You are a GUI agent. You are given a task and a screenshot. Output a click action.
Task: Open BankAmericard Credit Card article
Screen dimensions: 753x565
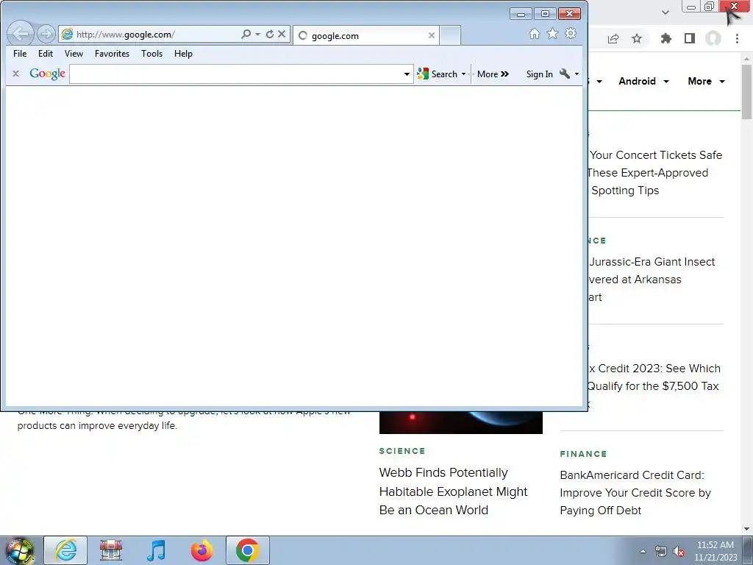pos(635,492)
